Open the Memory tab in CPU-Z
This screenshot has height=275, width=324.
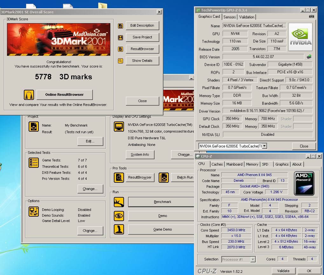252,164
